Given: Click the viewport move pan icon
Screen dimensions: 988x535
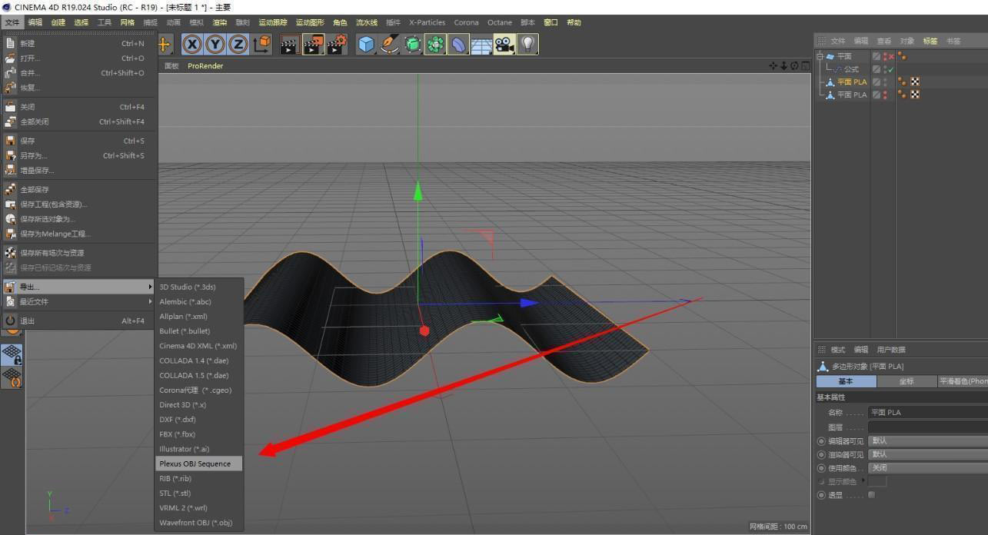Looking at the screenshot, I should 773,66.
